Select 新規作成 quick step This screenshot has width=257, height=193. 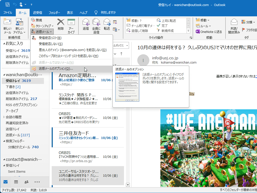click(165, 31)
